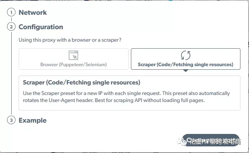Click the Chinese watermark text overlay
The image size is (249, 153).
tap(215, 141)
